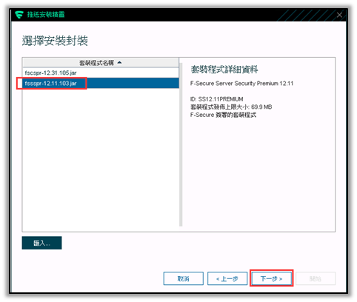The height and width of the screenshot is (302, 357).
Task: Click the F-Secure logo in title bar
Action: 19,15
